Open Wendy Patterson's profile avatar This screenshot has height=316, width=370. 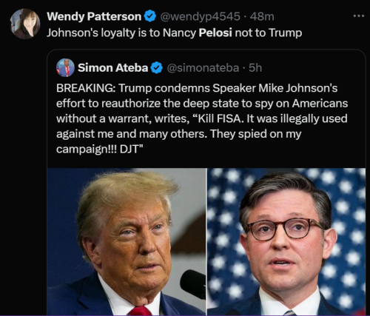click(x=25, y=24)
